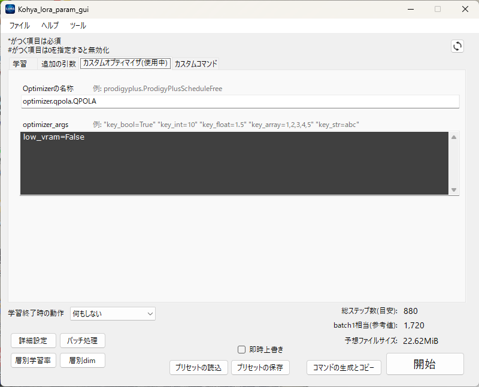The height and width of the screenshot is (387, 479).
Task: Click the Kohya LoRA app icon in title bar
Action: pyautogui.click(x=10, y=9)
